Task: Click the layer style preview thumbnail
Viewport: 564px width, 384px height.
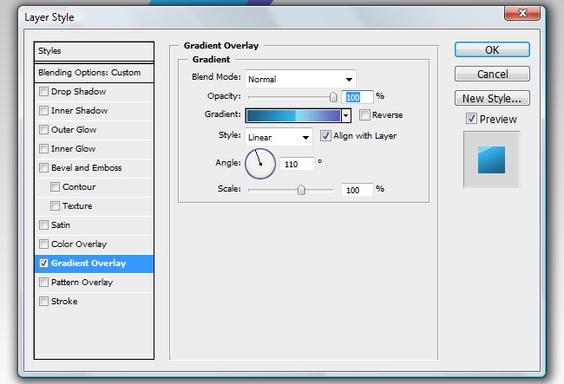Action: click(x=491, y=159)
